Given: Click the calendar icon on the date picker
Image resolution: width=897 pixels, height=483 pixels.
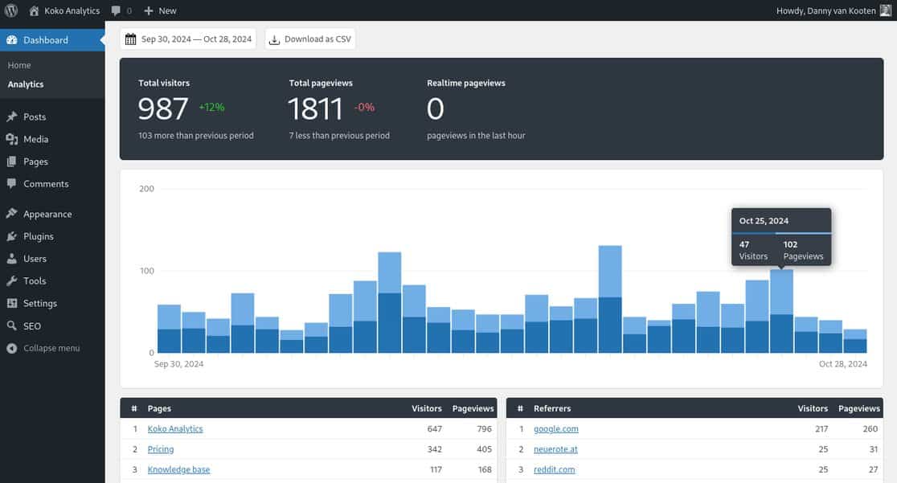Looking at the screenshot, I should [x=131, y=38].
